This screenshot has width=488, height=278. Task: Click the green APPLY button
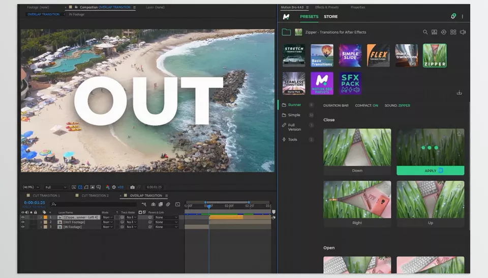point(431,171)
